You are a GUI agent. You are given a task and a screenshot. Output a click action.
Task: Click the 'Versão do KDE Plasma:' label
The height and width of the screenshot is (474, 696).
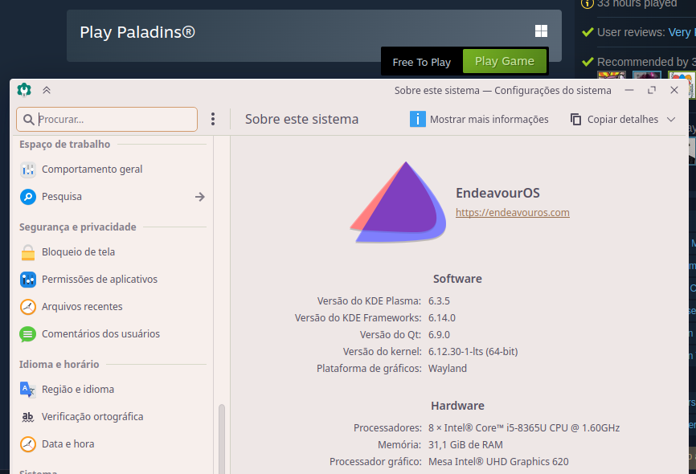coord(369,301)
